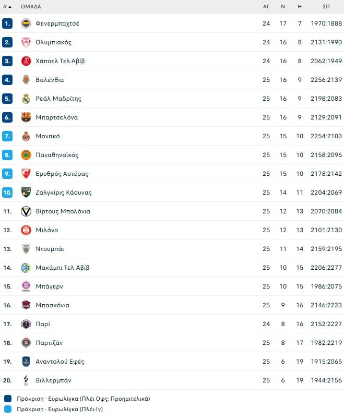This screenshot has width=344, height=420.
Task: Click the light blue Play-In legend swatch
Action: click(7, 410)
